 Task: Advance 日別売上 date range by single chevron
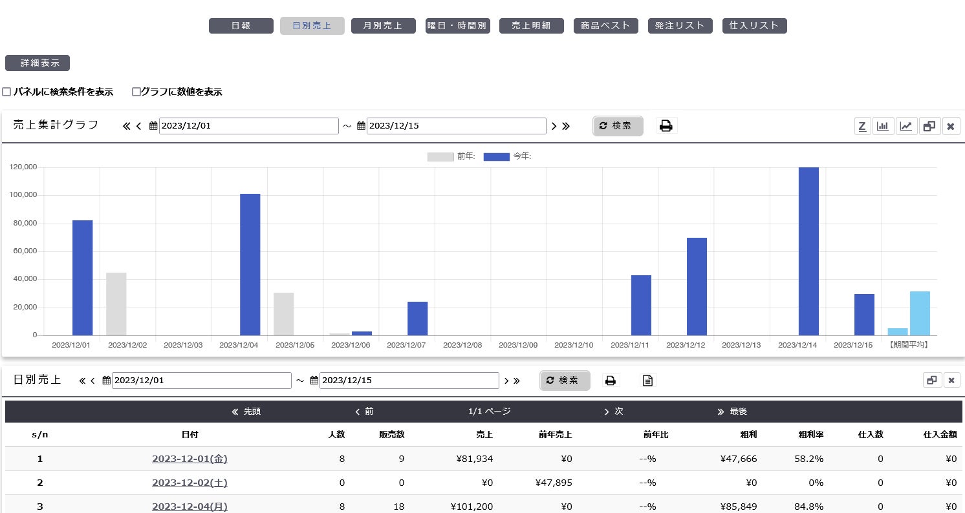tap(506, 381)
